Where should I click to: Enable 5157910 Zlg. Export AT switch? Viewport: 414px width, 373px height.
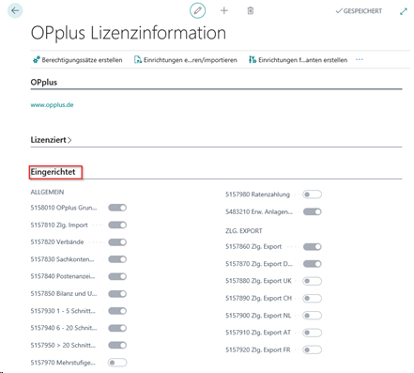[313, 333]
